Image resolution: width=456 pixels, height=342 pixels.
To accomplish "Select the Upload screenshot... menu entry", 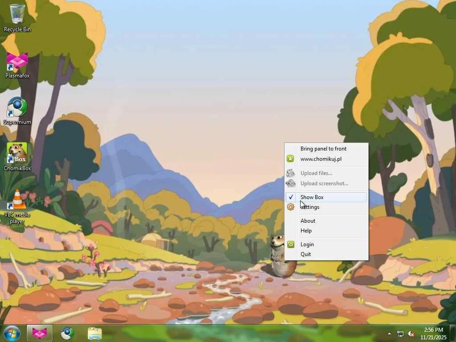I will click(326, 183).
